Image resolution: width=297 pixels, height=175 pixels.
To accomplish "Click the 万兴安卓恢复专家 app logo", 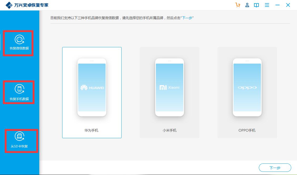I will [9, 5].
